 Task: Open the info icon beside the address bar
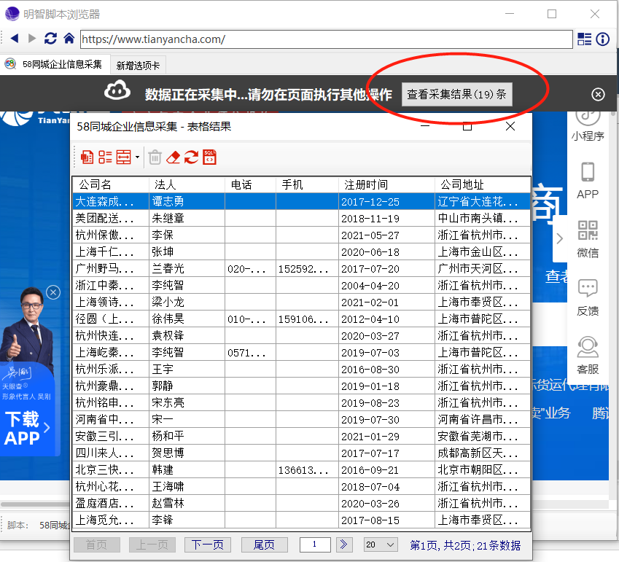(603, 39)
